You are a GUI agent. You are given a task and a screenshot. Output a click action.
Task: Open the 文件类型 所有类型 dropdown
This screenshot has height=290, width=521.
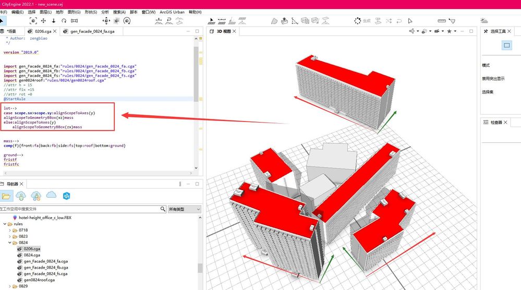185,209
